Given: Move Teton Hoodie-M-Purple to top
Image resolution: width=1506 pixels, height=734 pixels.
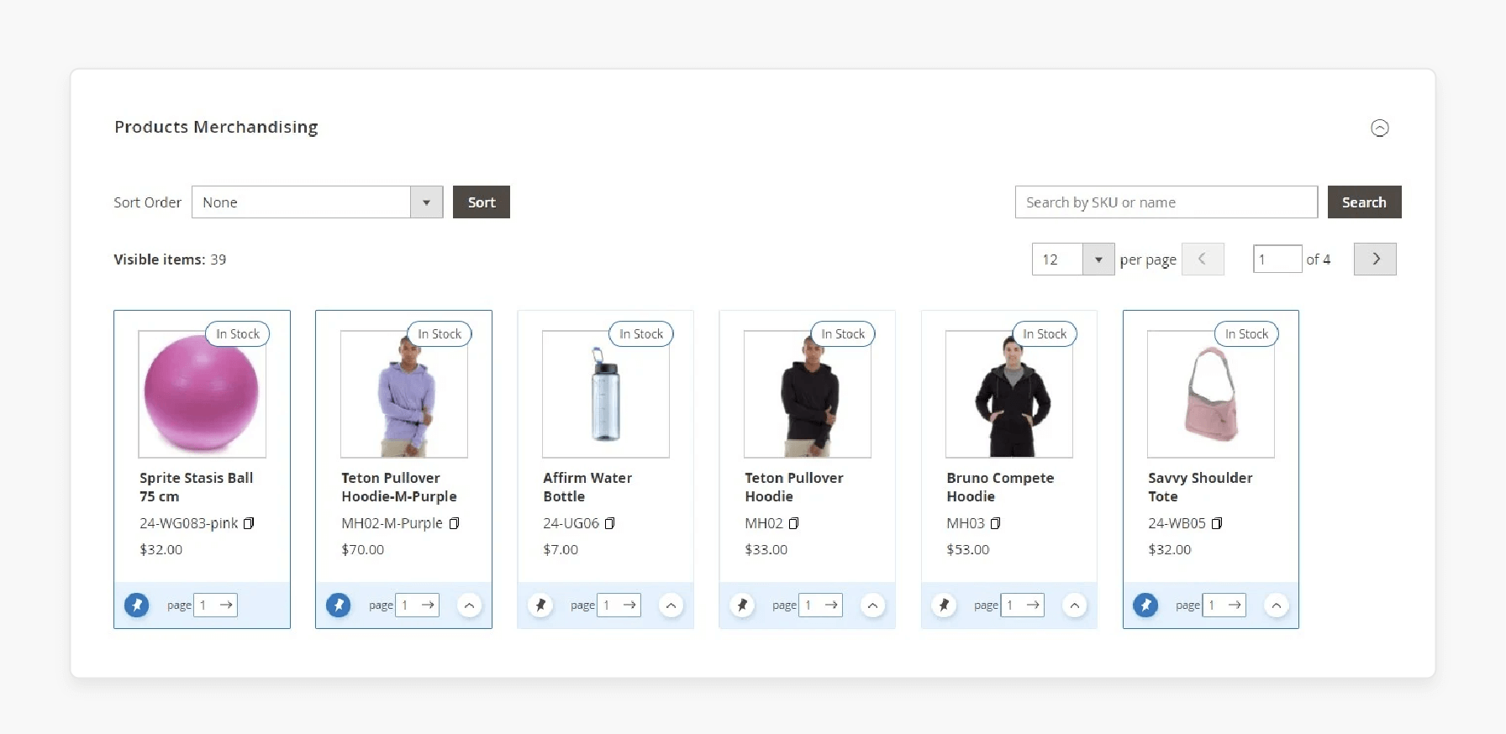Looking at the screenshot, I should (x=470, y=605).
